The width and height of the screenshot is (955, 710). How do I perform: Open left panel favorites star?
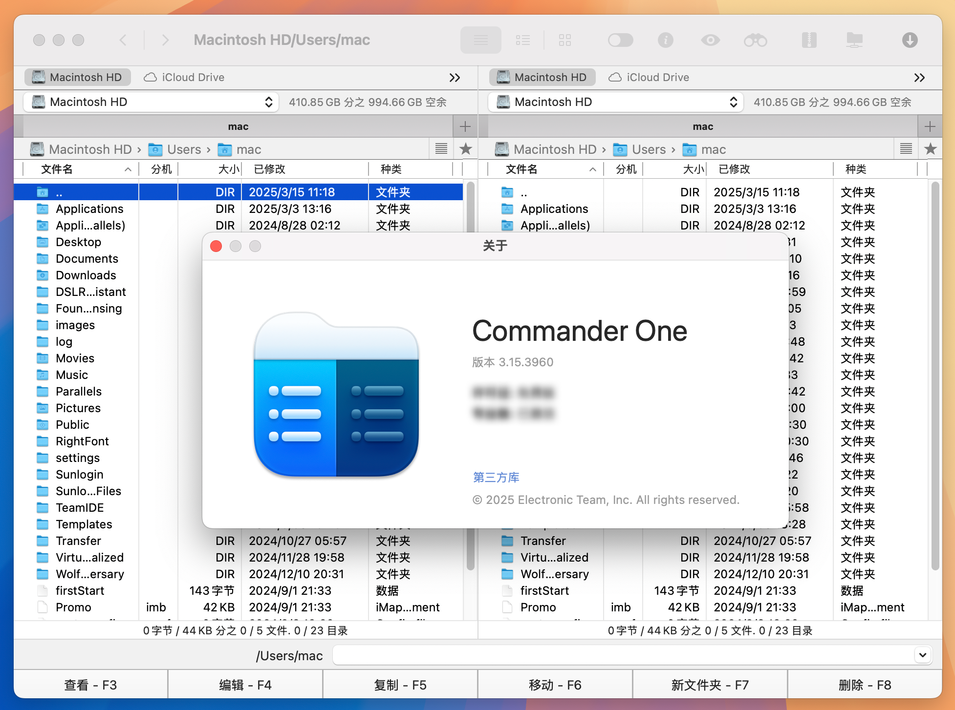(x=466, y=149)
